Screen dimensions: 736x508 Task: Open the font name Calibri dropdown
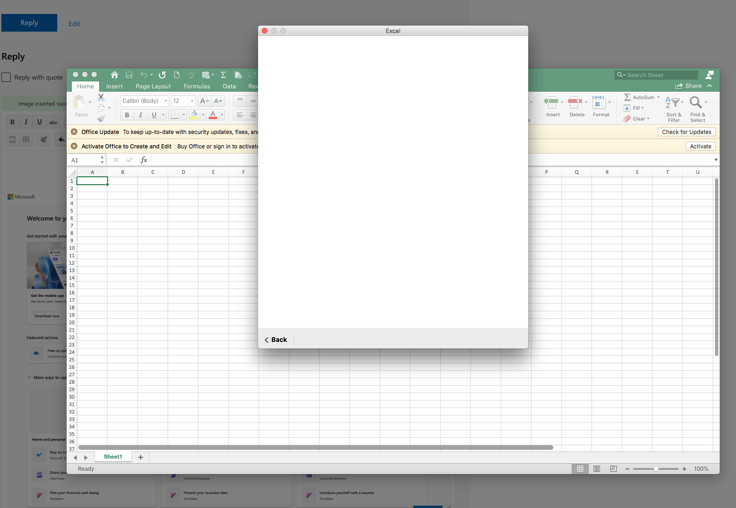[x=165, y=101]
